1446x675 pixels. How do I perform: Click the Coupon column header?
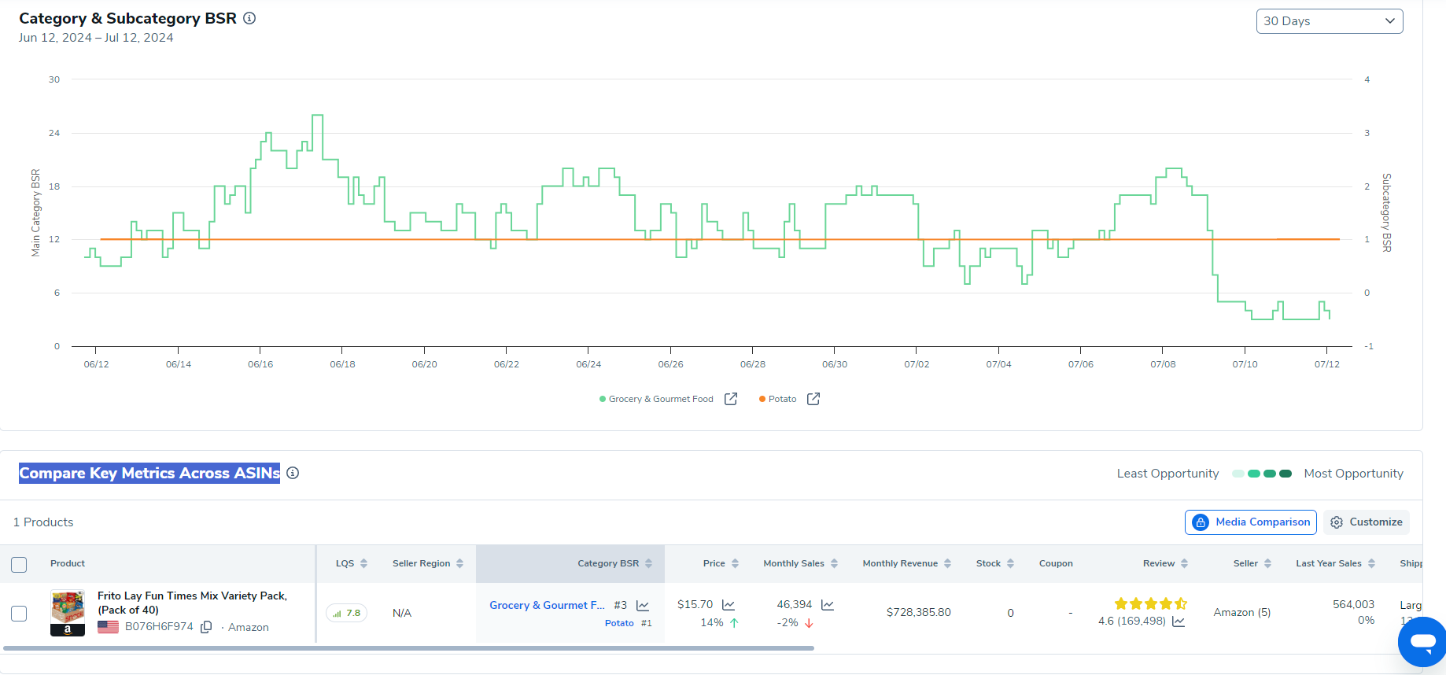[x=1056, y=563]
